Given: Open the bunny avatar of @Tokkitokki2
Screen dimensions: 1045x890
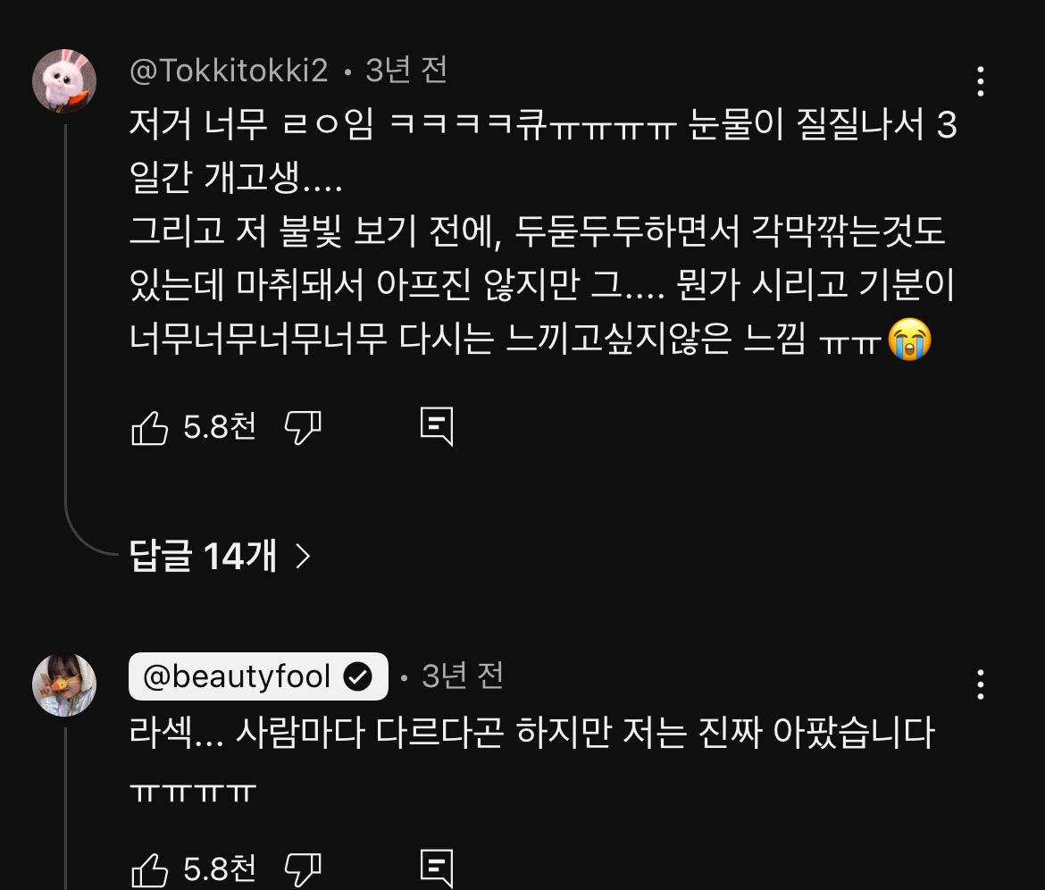Looking at the screenshot, I should (64, 81).
